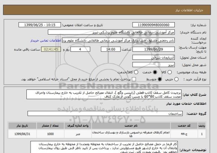Click the deadline date field 1399/06/29
The height and width of the screenshot is (153, 217).
[x=153, y=49]
